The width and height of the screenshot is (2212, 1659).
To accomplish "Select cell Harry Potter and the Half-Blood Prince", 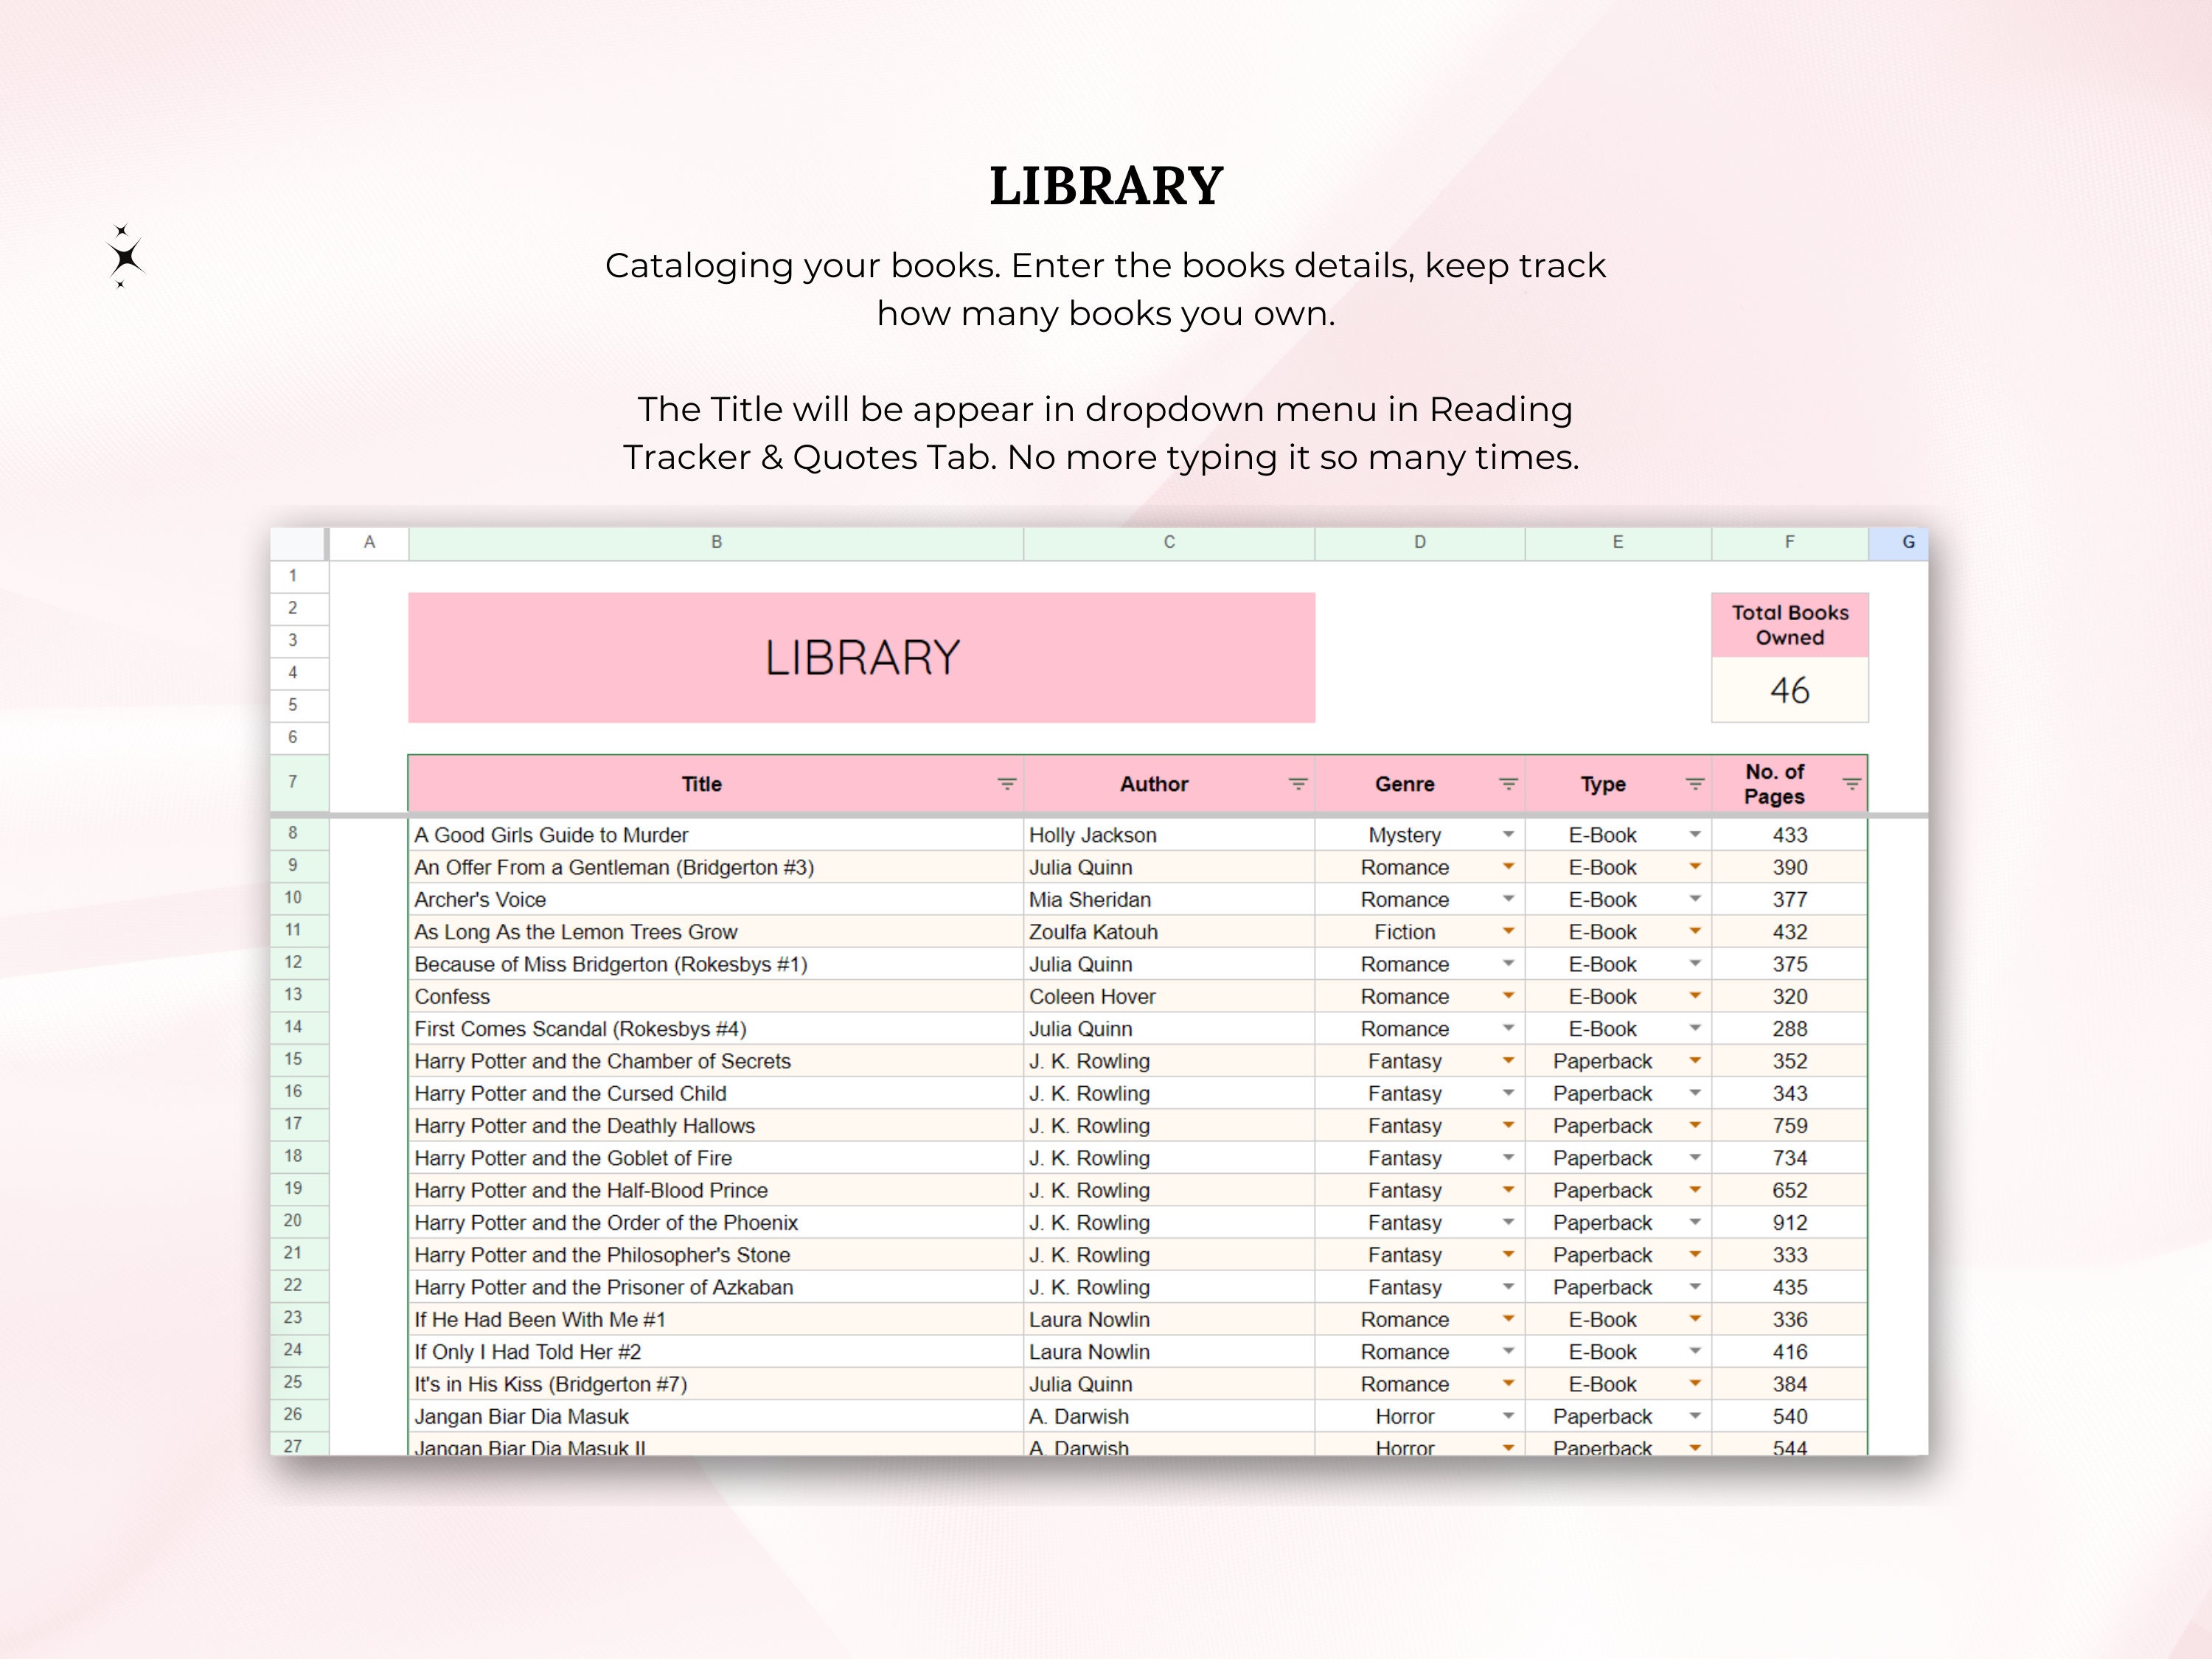I will pos(716,1190).
